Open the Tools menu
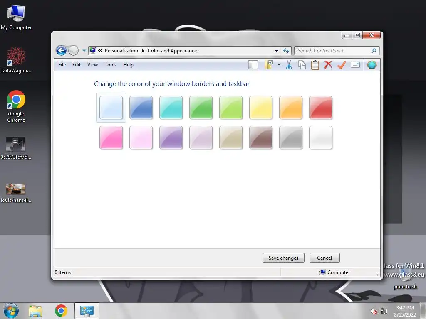 click(110, 65)
